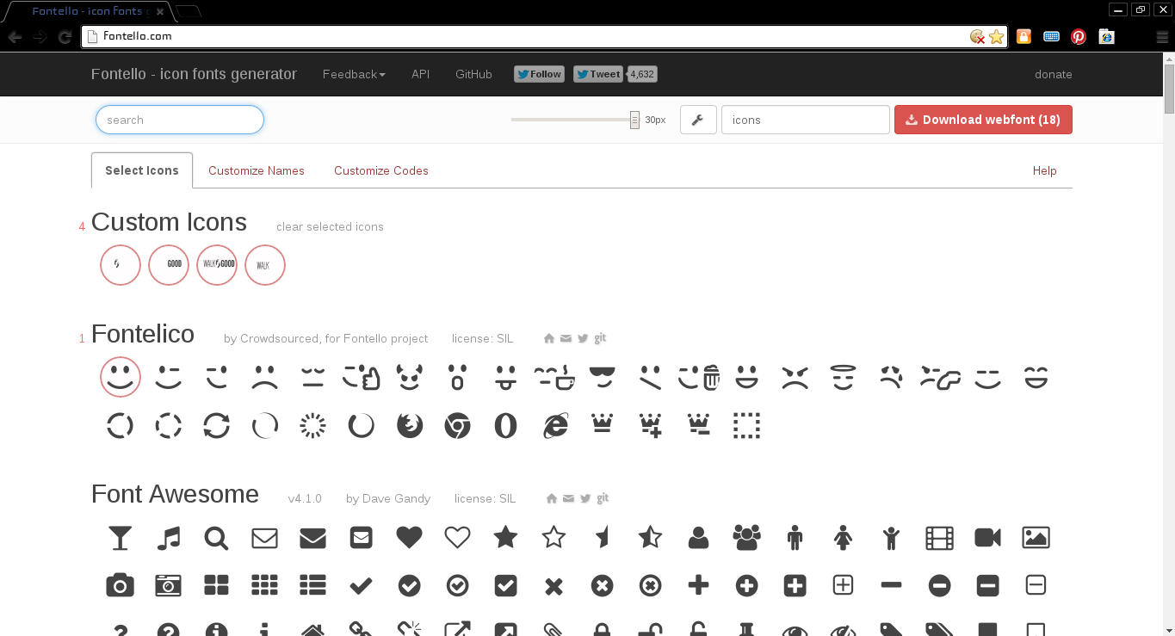
Task: Deselect the highlighted smiley face Fontelico icon
Action: 120,377
